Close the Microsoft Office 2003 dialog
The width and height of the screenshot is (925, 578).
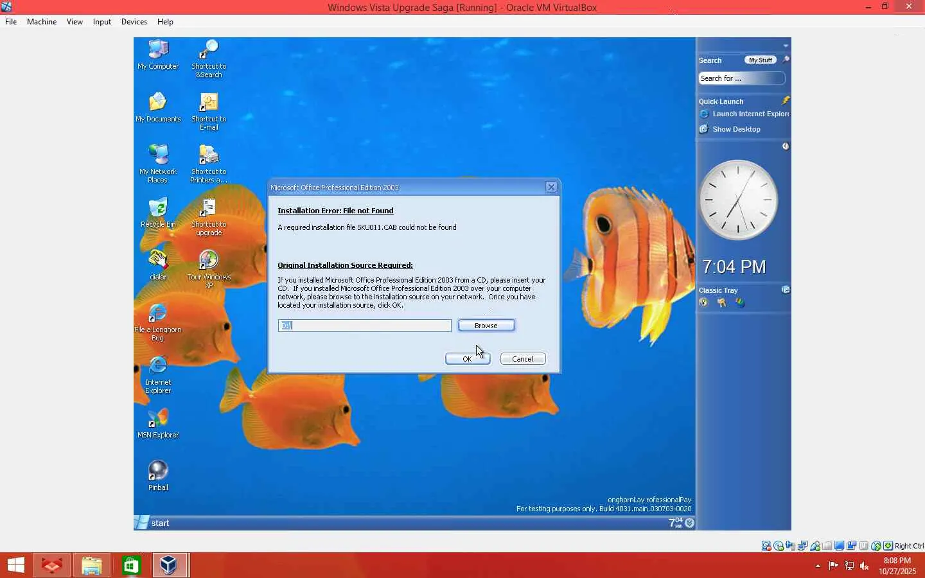pos(551,187)
